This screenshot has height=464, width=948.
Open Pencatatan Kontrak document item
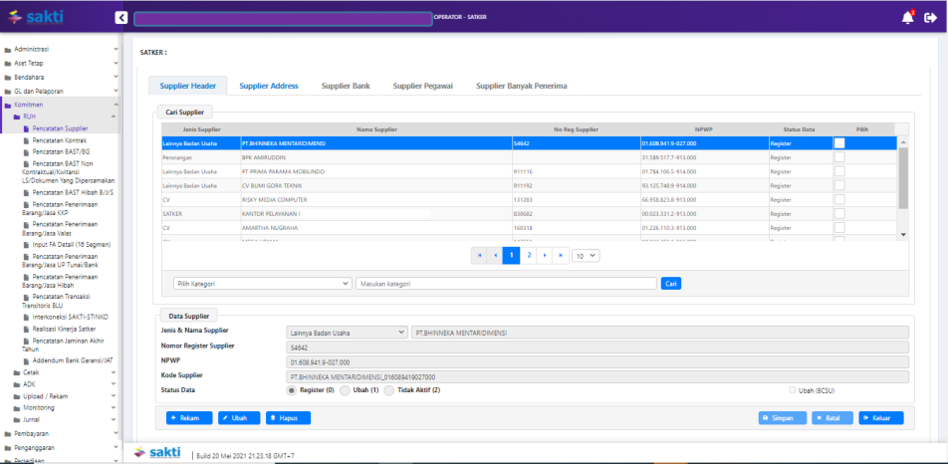coord(59,140)
